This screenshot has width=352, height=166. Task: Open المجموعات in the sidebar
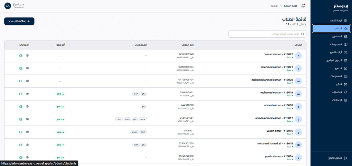tap(331, 45)
